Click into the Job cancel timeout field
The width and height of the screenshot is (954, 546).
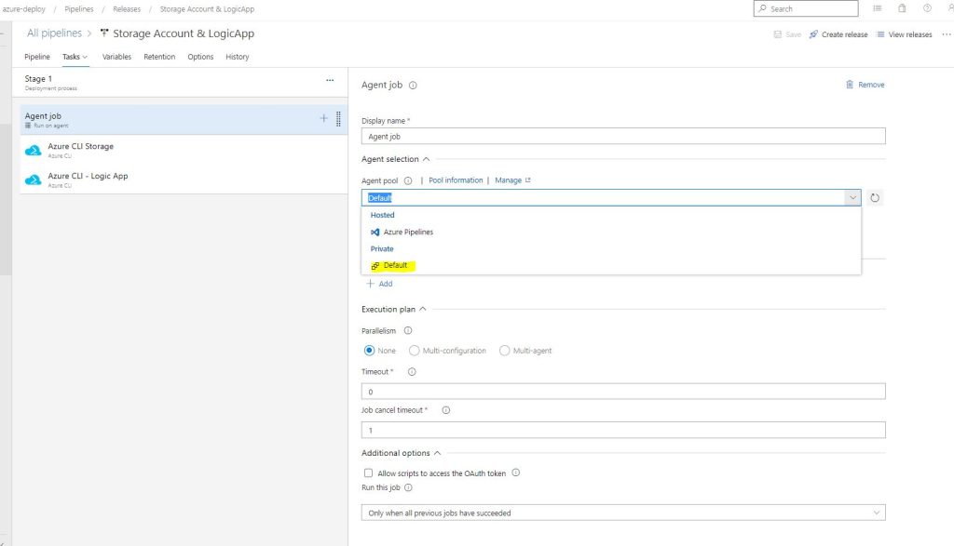623,430
